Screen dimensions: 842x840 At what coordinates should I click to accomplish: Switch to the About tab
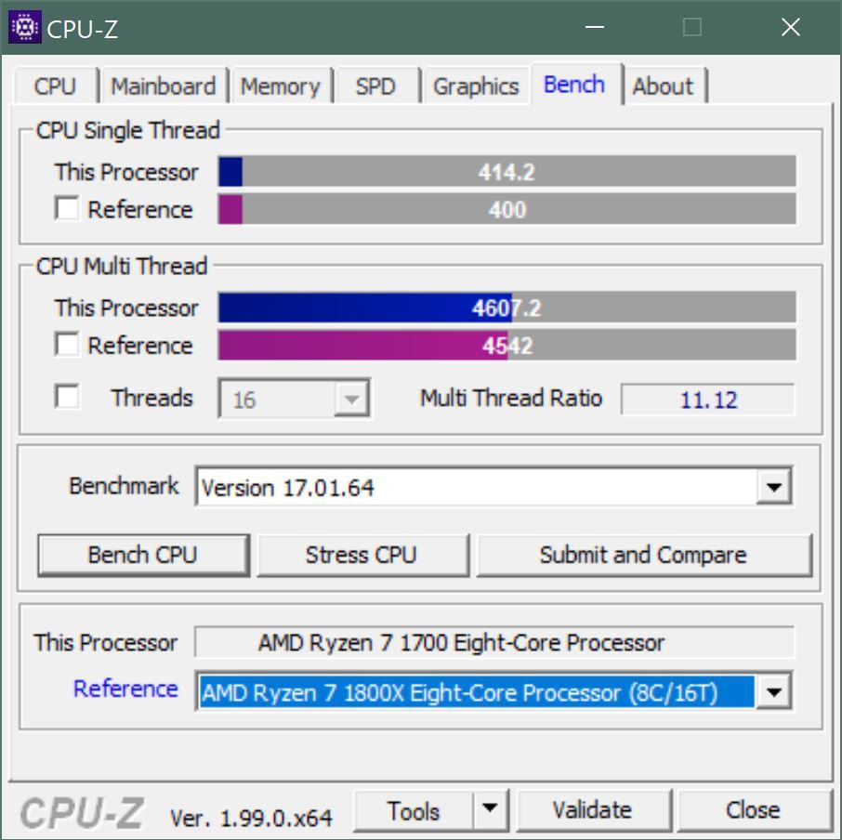pos(664,86)
